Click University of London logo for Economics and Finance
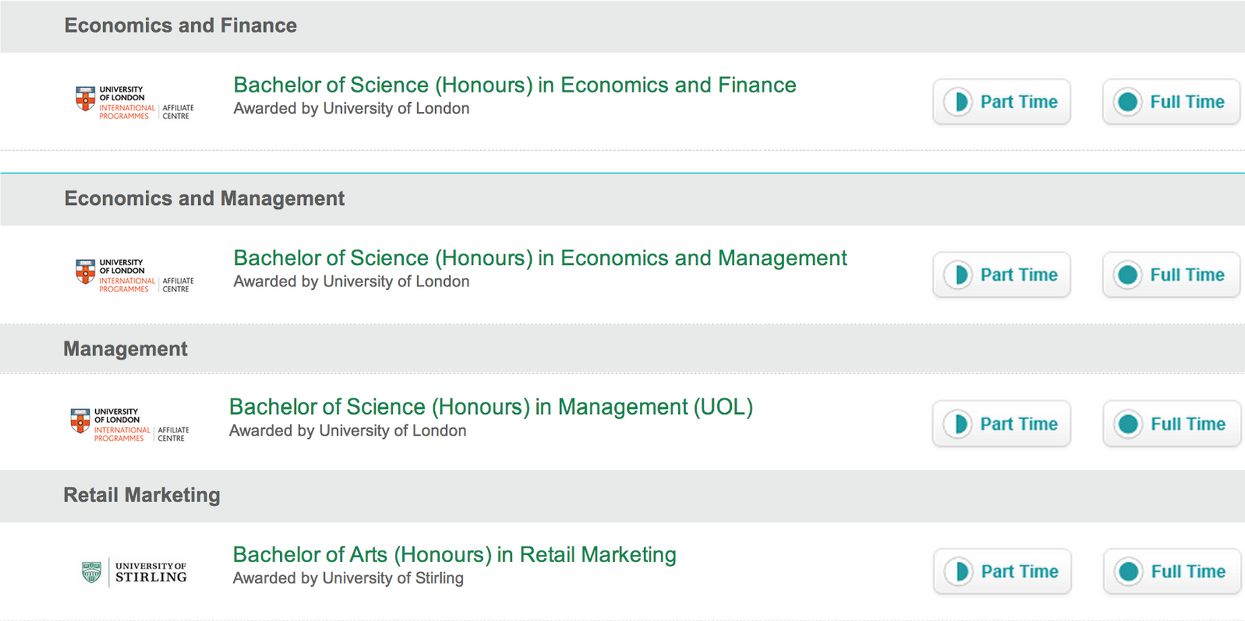Image resolution: width=1245 pixels, height=621 pixels. tap(134, 102)
